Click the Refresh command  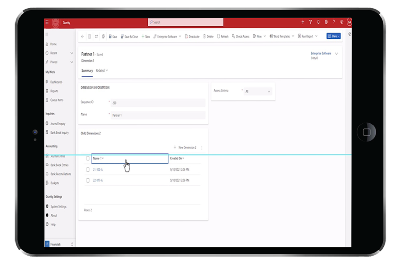coord(223,37)
